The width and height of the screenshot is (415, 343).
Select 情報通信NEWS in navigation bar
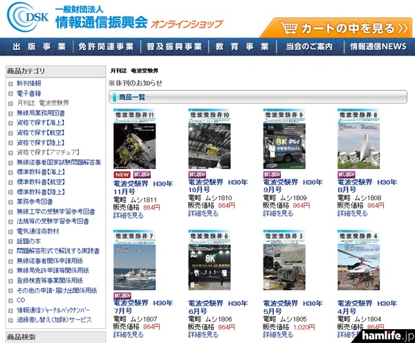(x=378, y=46)
